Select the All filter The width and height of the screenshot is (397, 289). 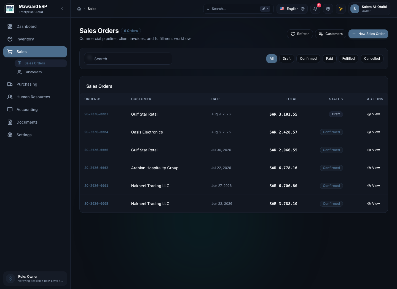pyautogui.click(x=272, y=59)
